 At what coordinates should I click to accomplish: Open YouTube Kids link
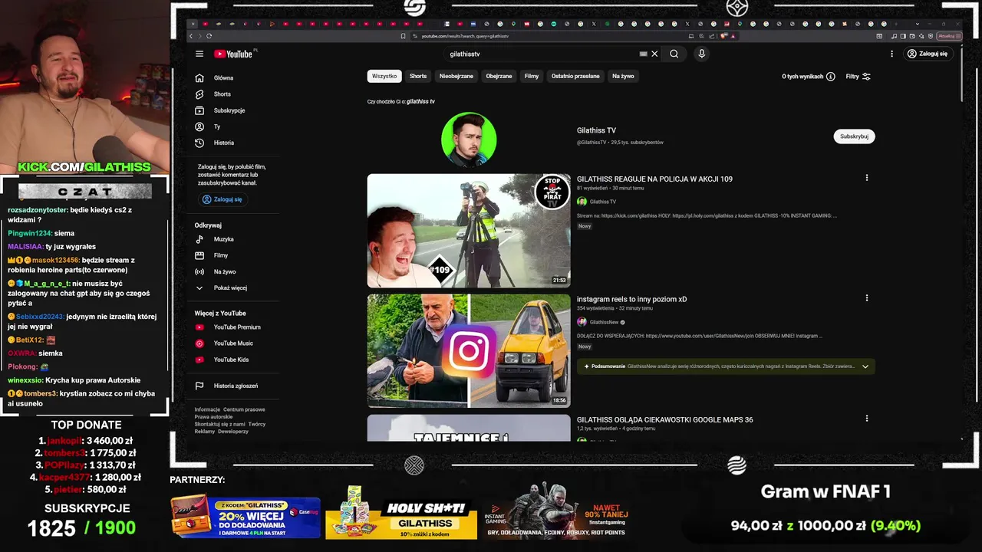[x=232, y=360]
